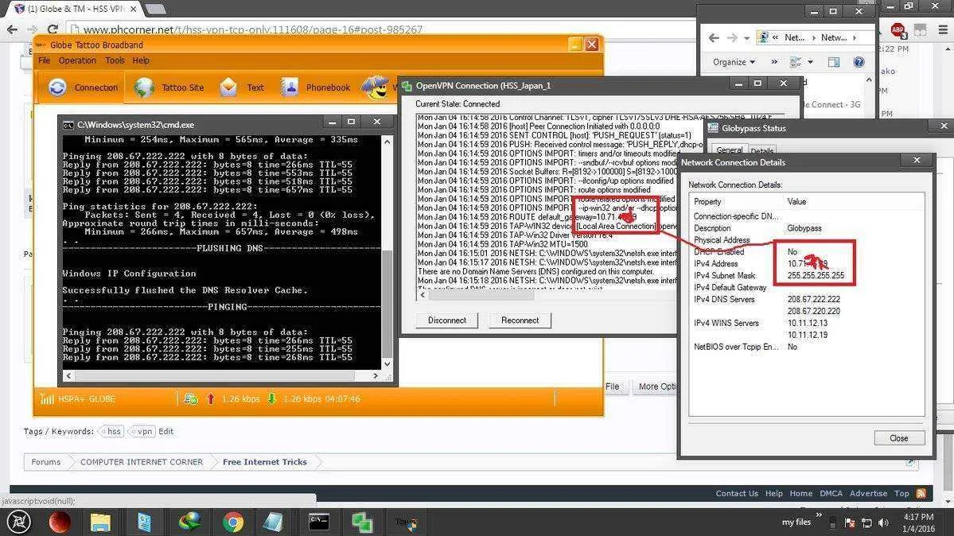Select the Chrome tab Globe & TM - HSS VPN
The width and height of the screenshot is (954, 536).
click(x=76, y=9)
